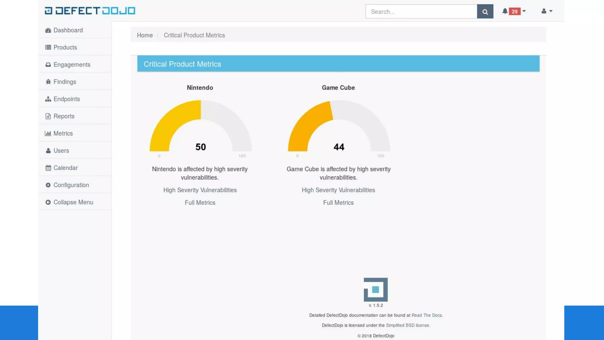This screenshot has width=604, height=340.
Task: Expand the notifications dropdown caret
Action: (x=524, y=11)
